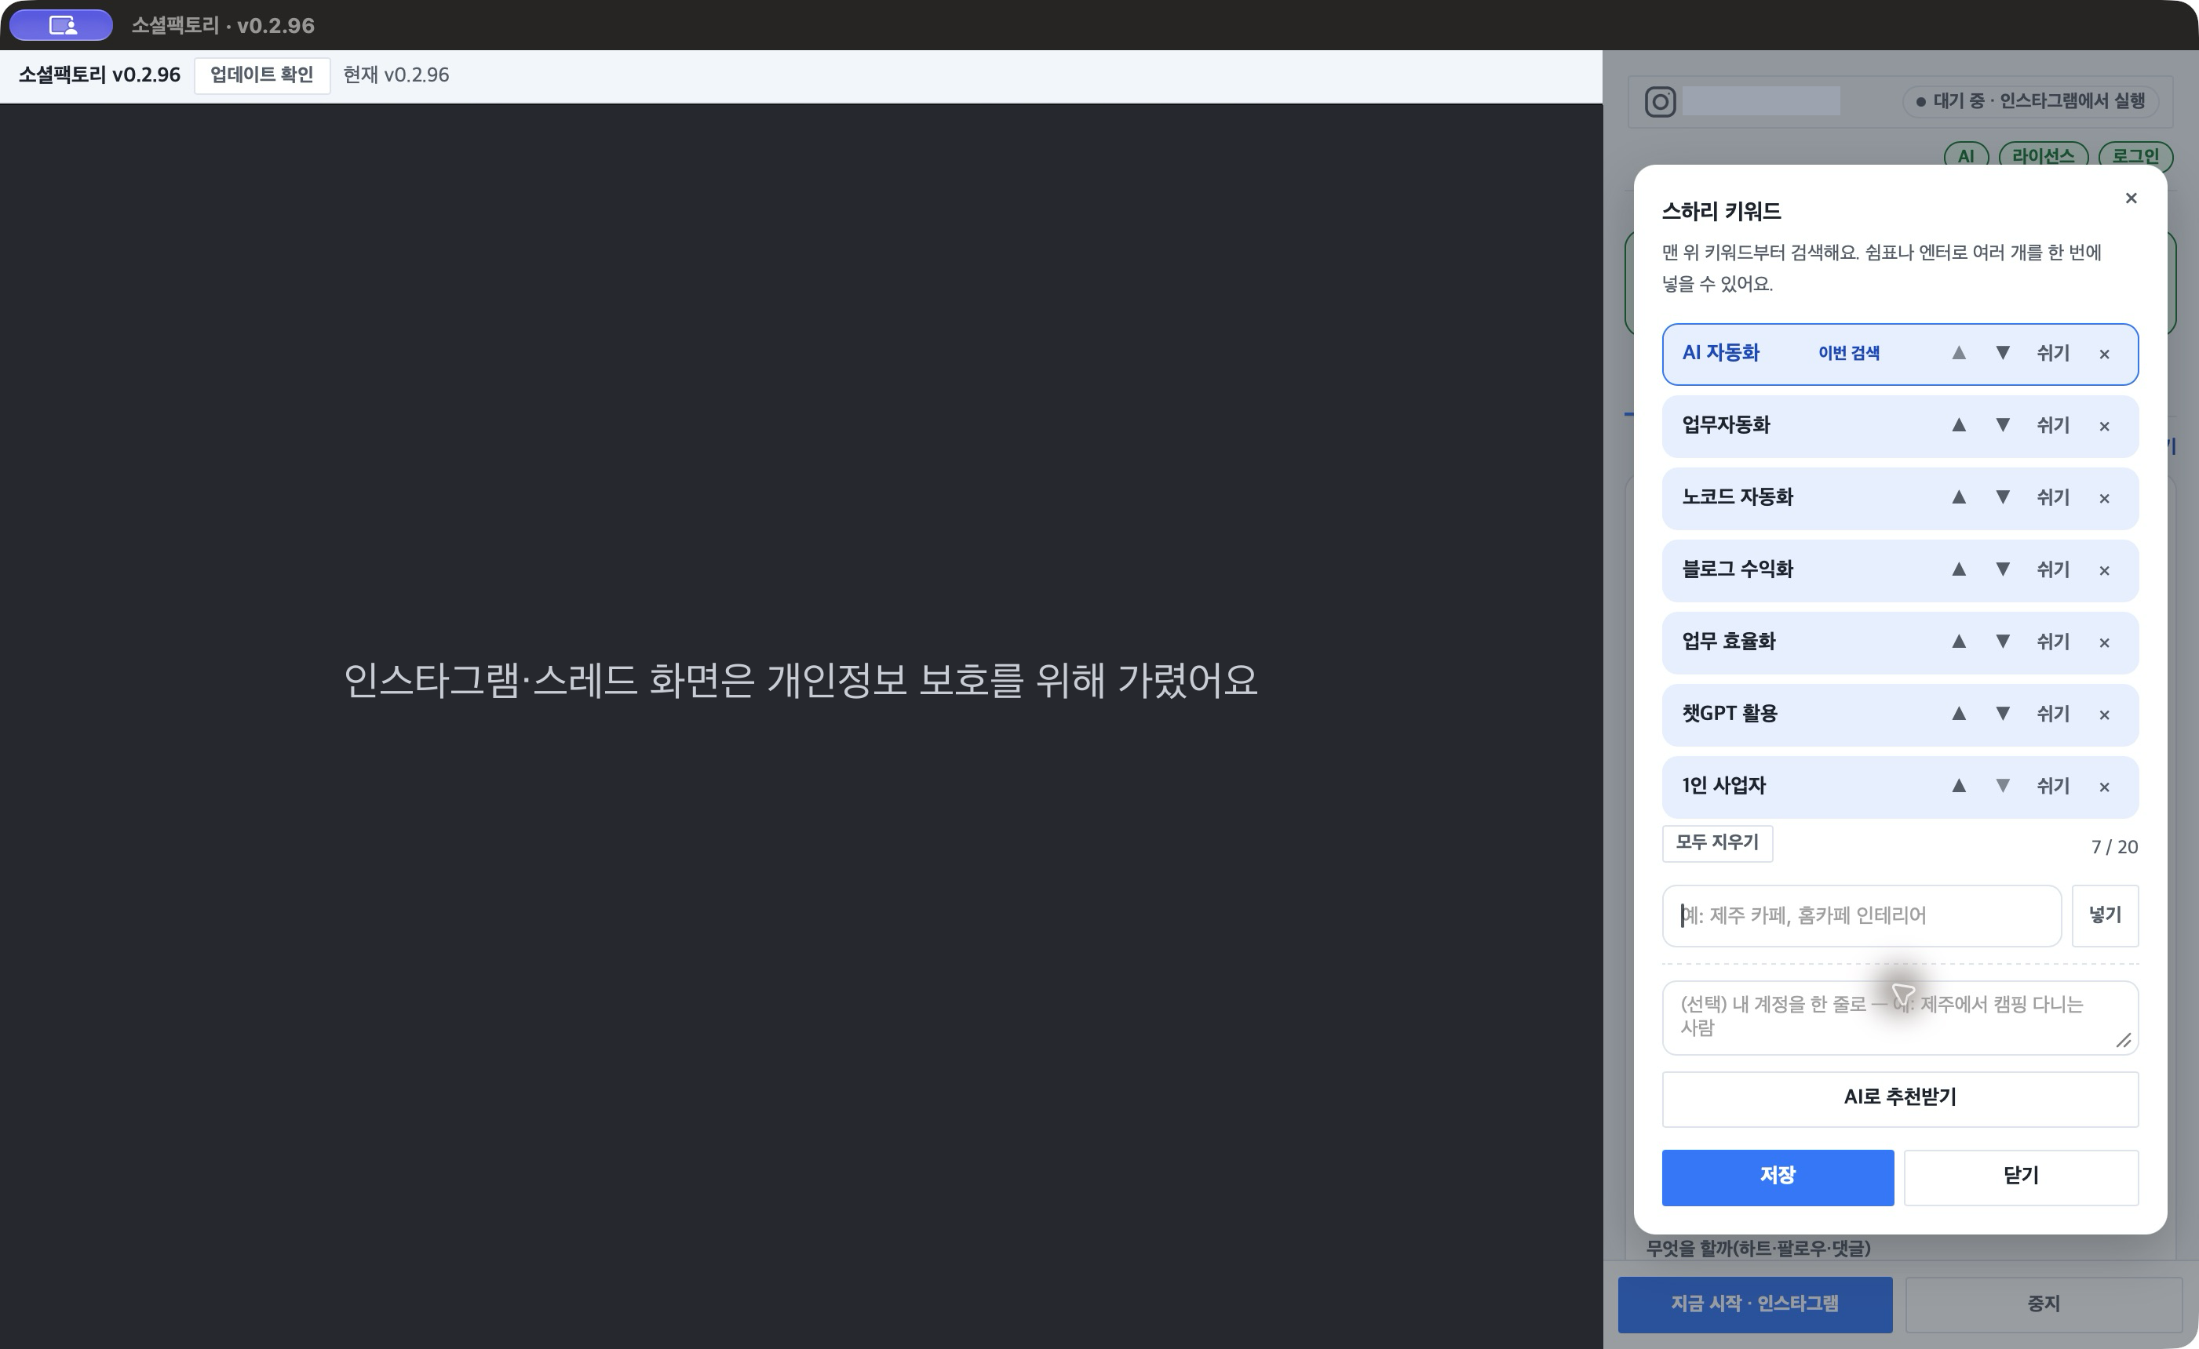Click the AI status badge
Screen dimensions: 2199x1349
tap(1965, 156)
